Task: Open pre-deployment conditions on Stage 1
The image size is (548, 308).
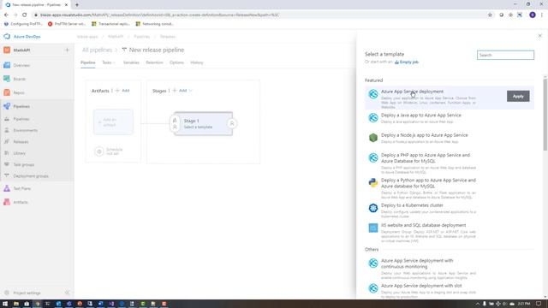Action: tap(175, 123)
